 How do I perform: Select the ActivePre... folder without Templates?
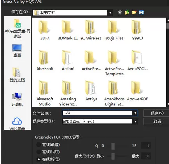click(91, 61)
